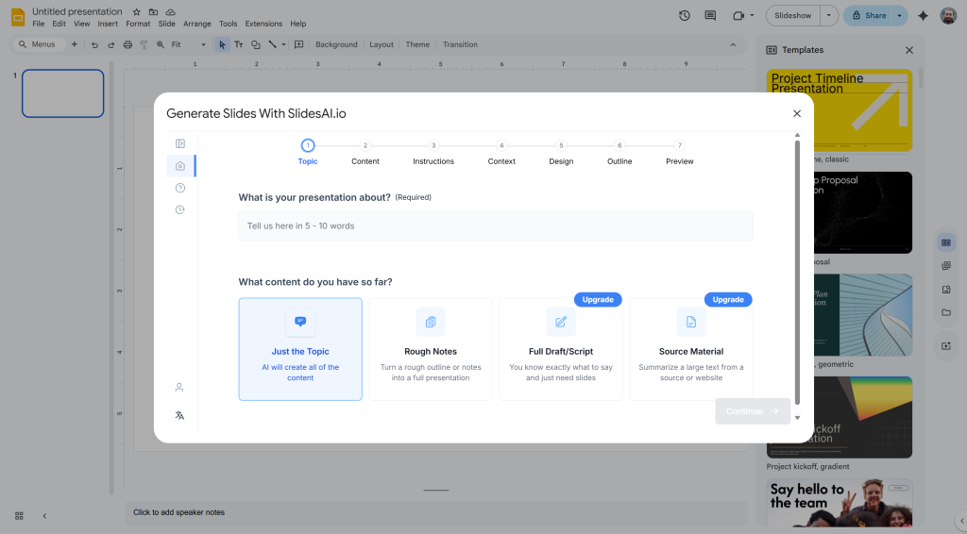Click the speaker notes area

tap(435, 512)
